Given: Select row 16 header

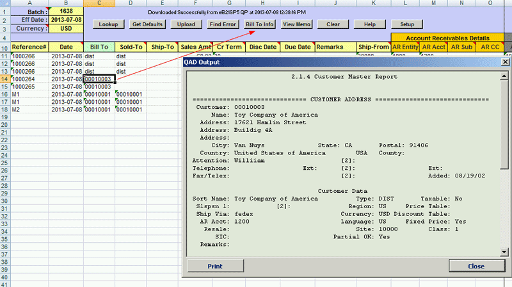Looking at the screenshot, I should point(4,94).
